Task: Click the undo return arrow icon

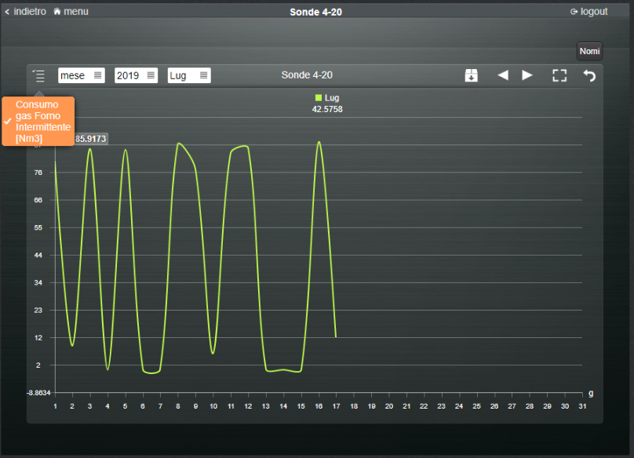Action: [589, 75]
